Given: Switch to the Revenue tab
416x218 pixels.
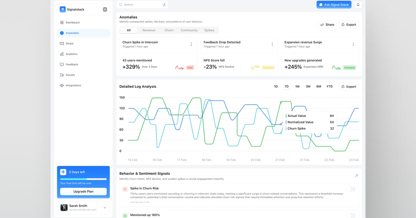Looking at the screenshot, I should pos(149,30).
